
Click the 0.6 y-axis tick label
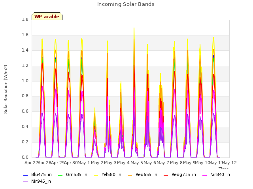point(25,111)
